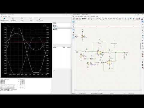
Task: Paste from clipboard icon in schematic toolbar
Action: (x=88, y=19)
